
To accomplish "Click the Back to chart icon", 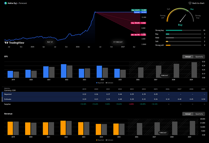I will (x=190, y=3).
